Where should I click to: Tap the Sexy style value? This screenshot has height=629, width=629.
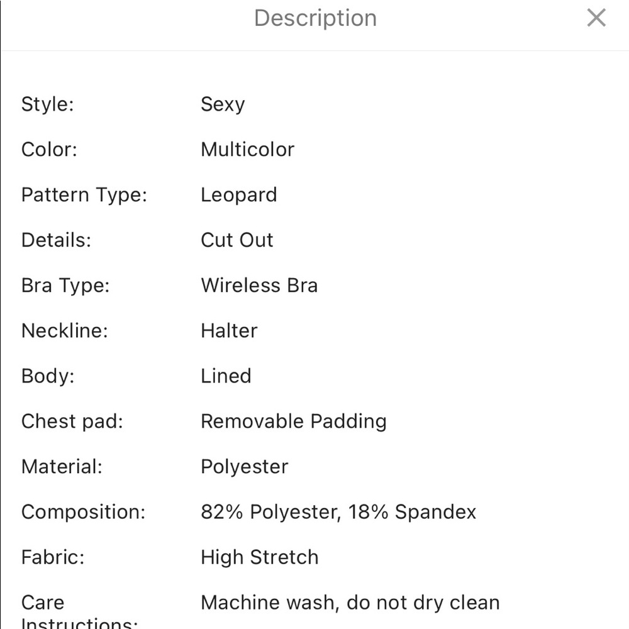click(x=222, y=104)
